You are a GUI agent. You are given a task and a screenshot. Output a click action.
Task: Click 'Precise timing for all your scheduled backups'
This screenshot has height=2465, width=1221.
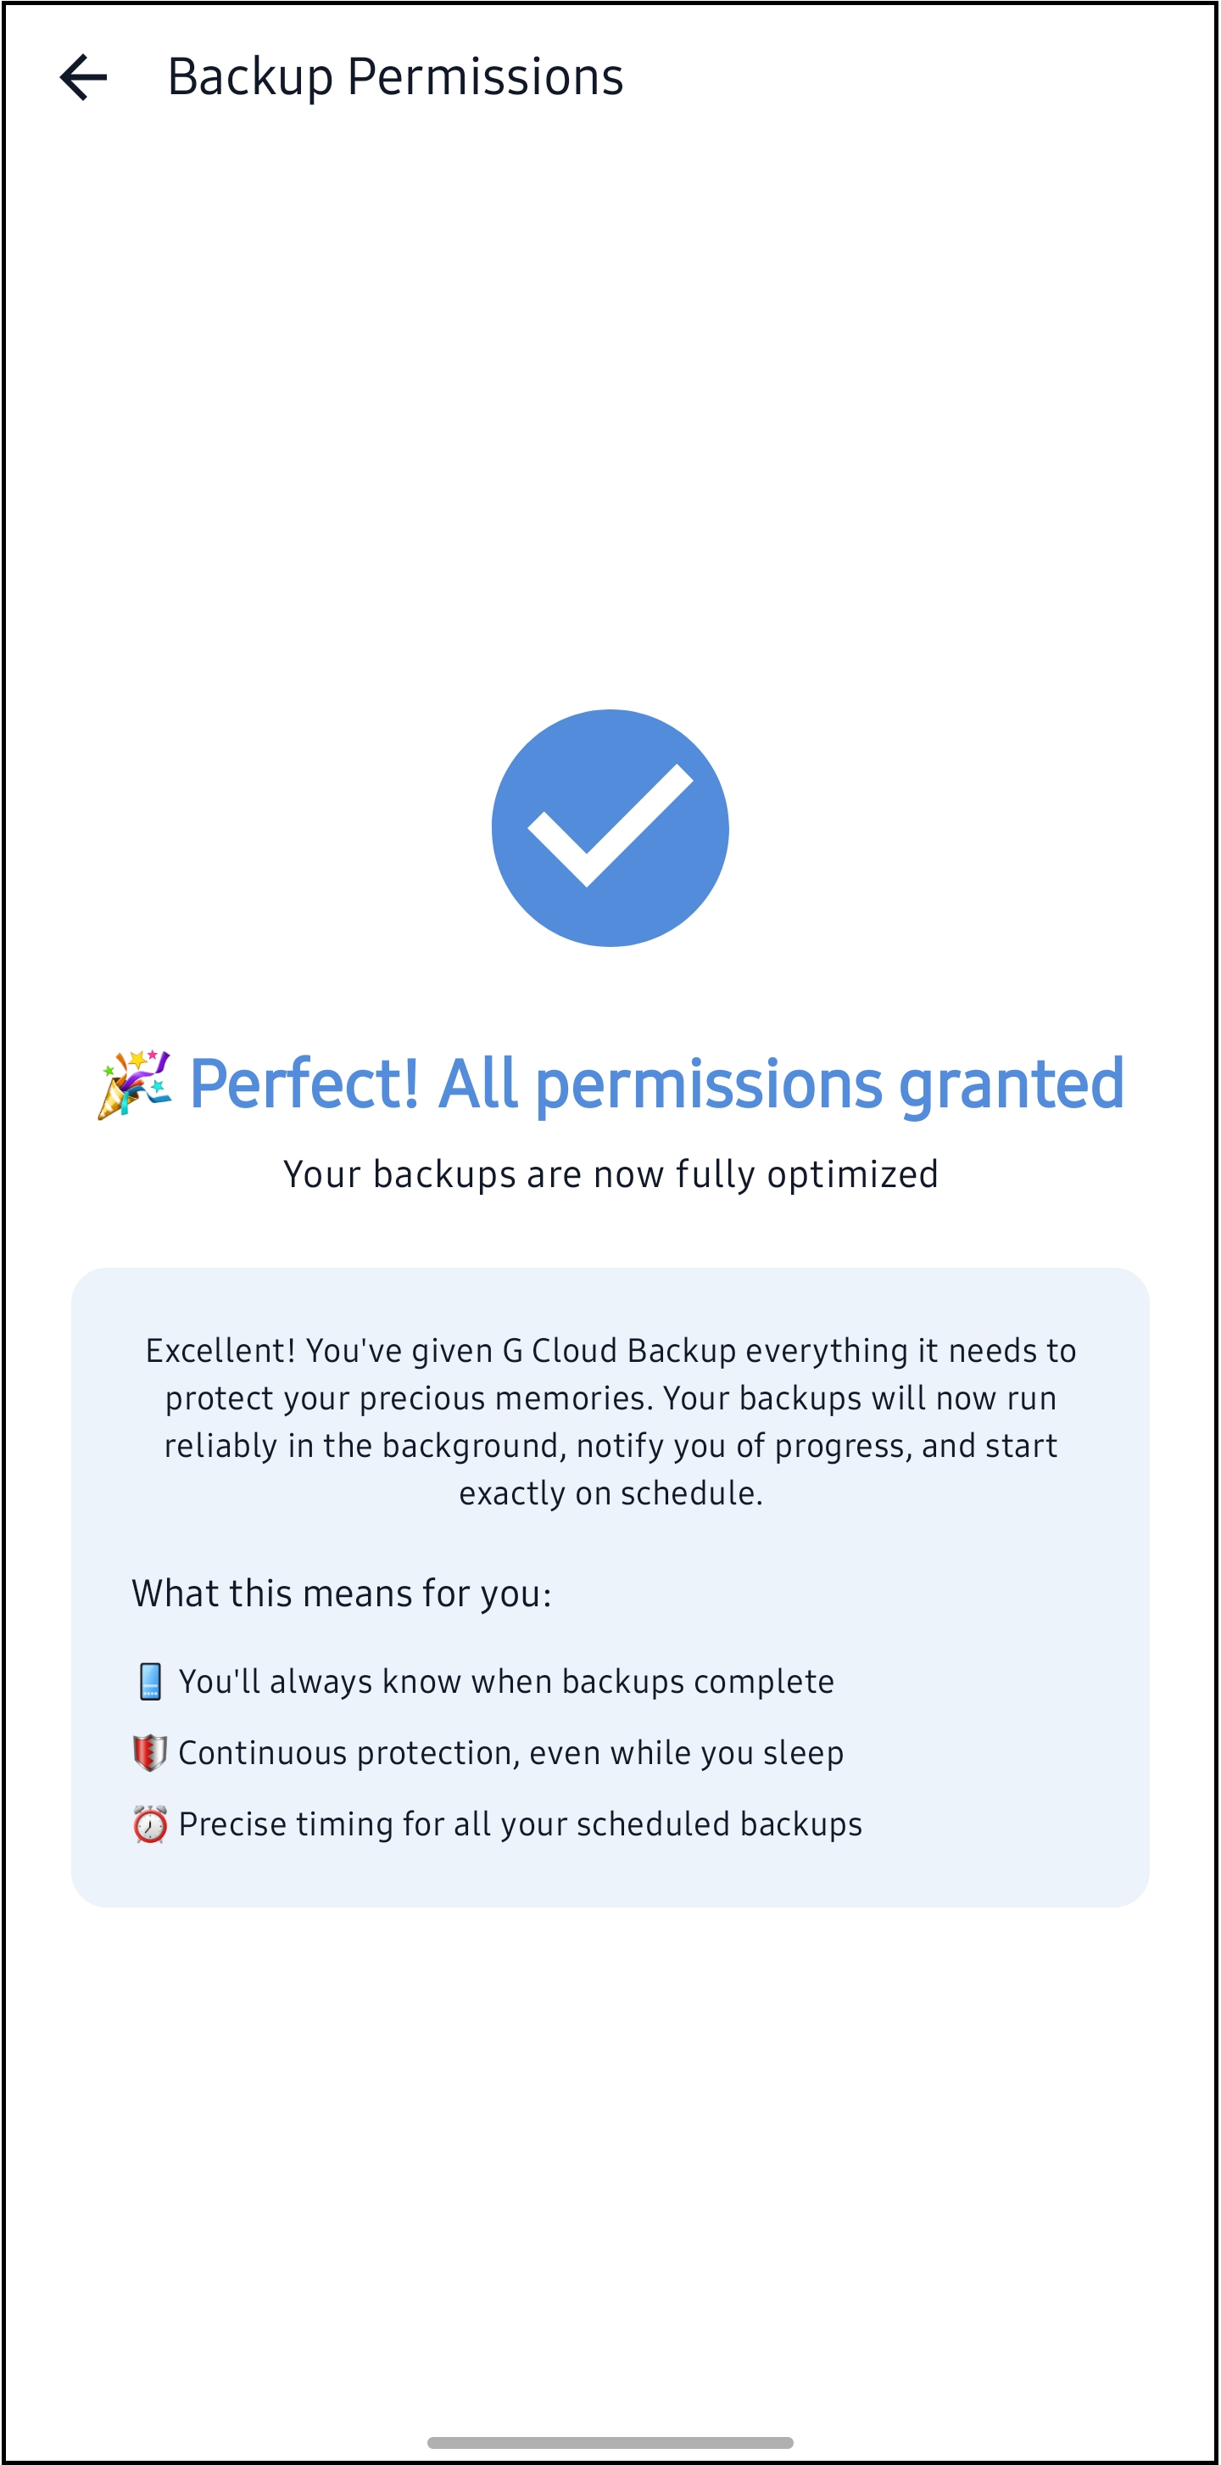520,1825
